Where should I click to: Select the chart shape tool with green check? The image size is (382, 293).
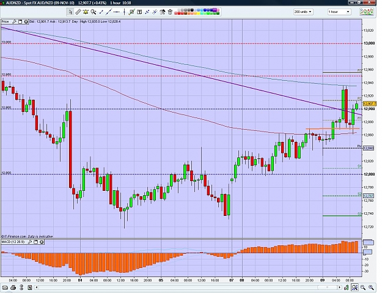pyautogui.click(x=132, y=12)
